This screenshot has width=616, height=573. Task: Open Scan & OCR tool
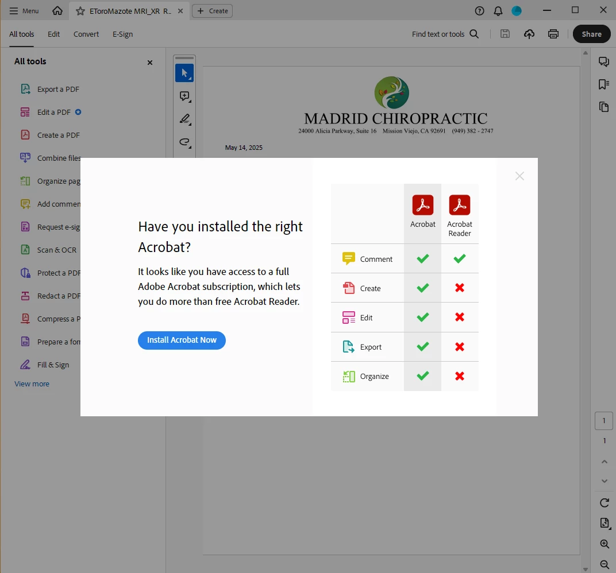pyautogui.click(x=48, y=250)
